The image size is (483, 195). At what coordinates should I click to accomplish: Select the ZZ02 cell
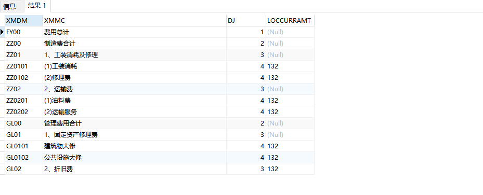pyautogui.click(x=24, y=89)
